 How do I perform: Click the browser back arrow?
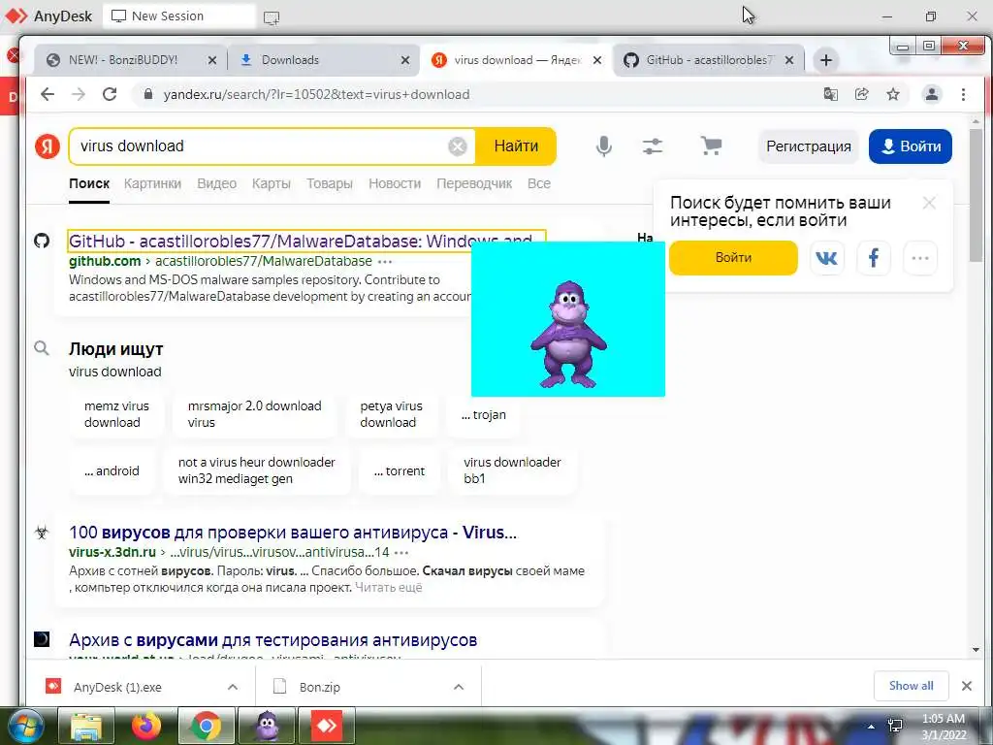[48, 94]
